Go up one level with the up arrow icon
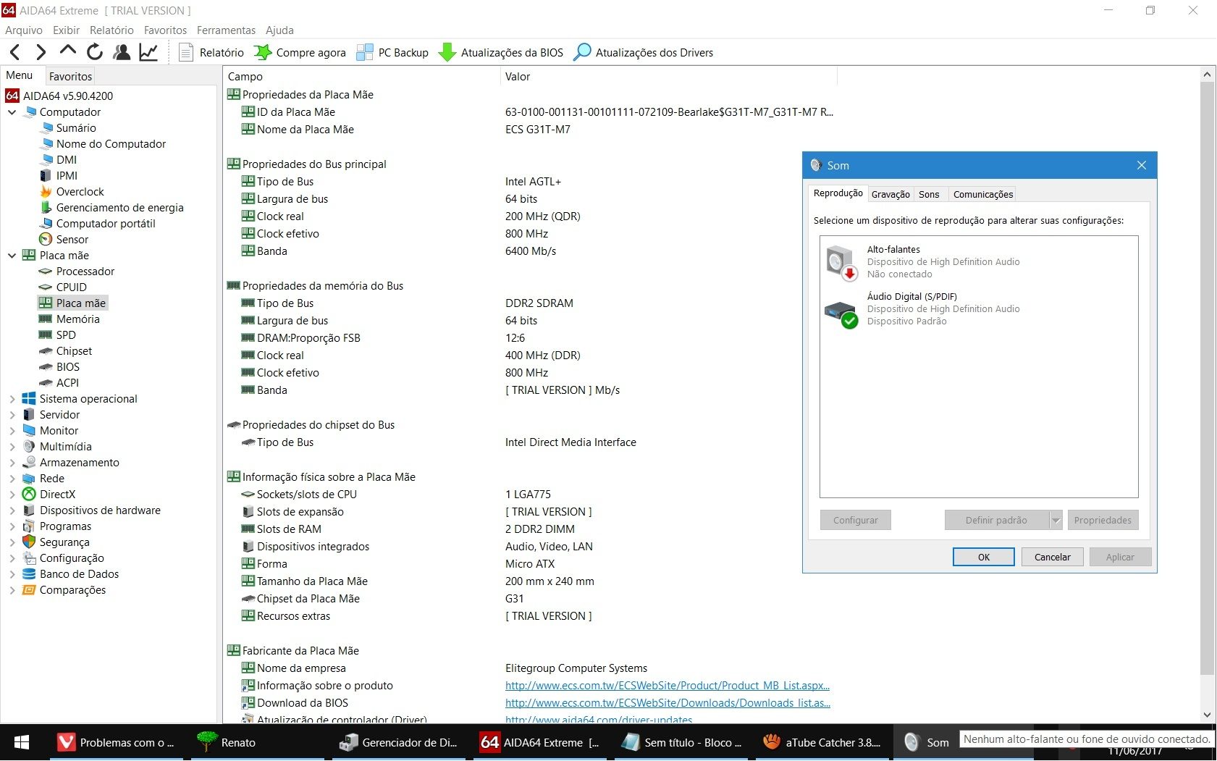Image resolution: width=1217 pixels, height=761 pixels. (67, 51)
